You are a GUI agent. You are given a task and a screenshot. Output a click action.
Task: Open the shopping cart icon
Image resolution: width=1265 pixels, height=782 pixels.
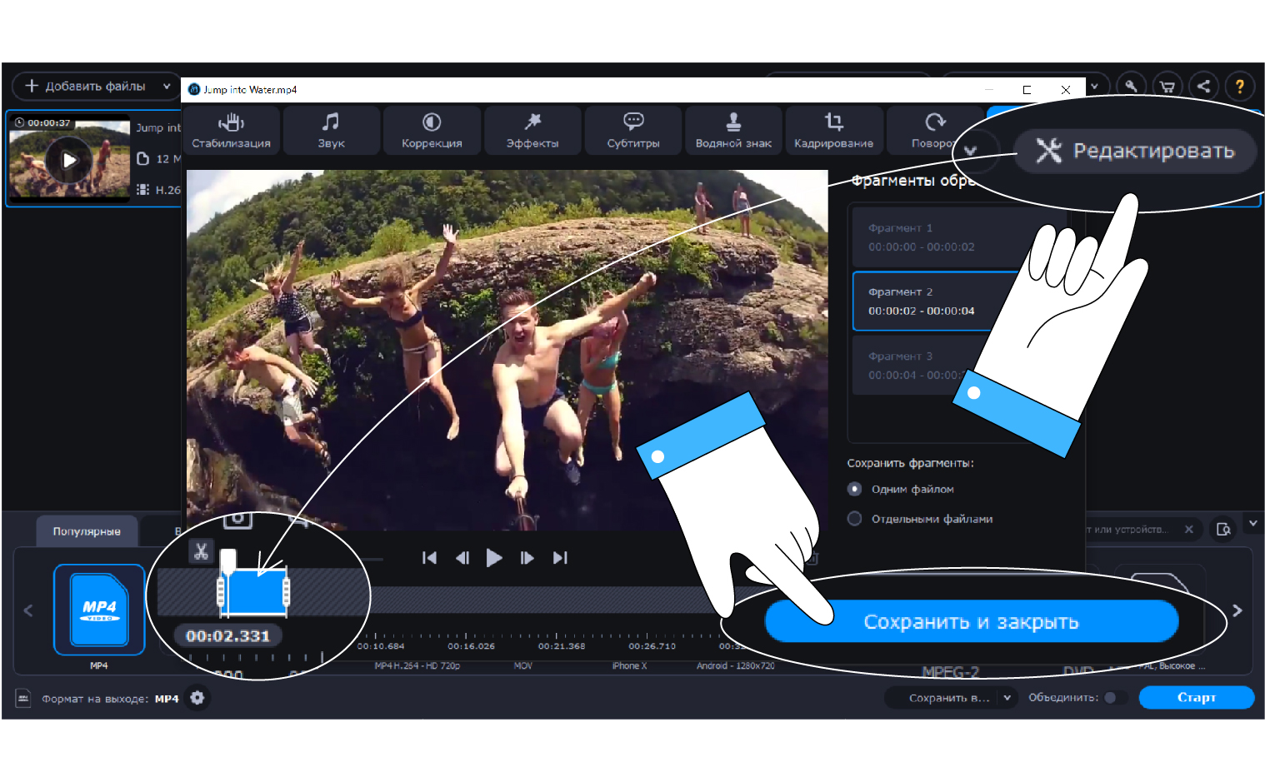coord(1167,86)
